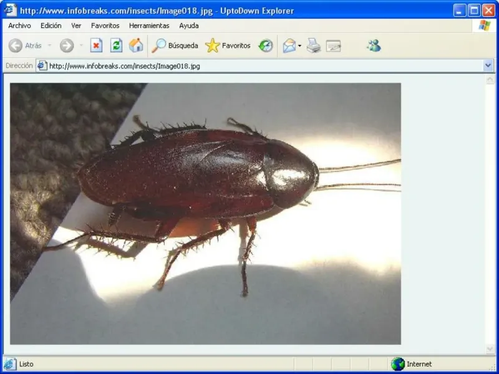Expand the Atrás history dropdown arrow
499x374 pixels.
(x=50, y=46)
